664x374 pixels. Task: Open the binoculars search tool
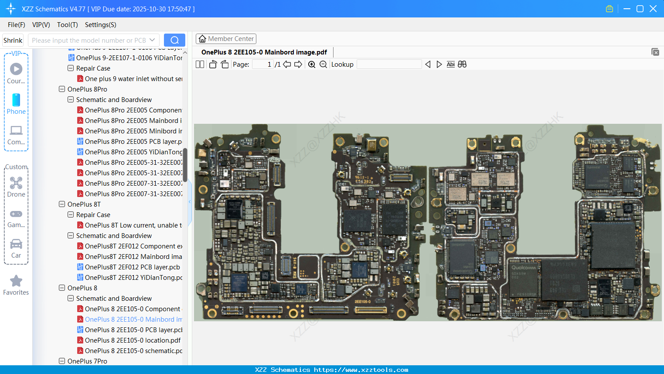point(462,64)
